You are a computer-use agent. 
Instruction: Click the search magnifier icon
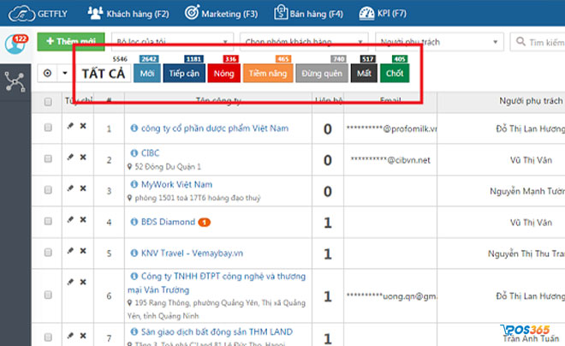520,41
